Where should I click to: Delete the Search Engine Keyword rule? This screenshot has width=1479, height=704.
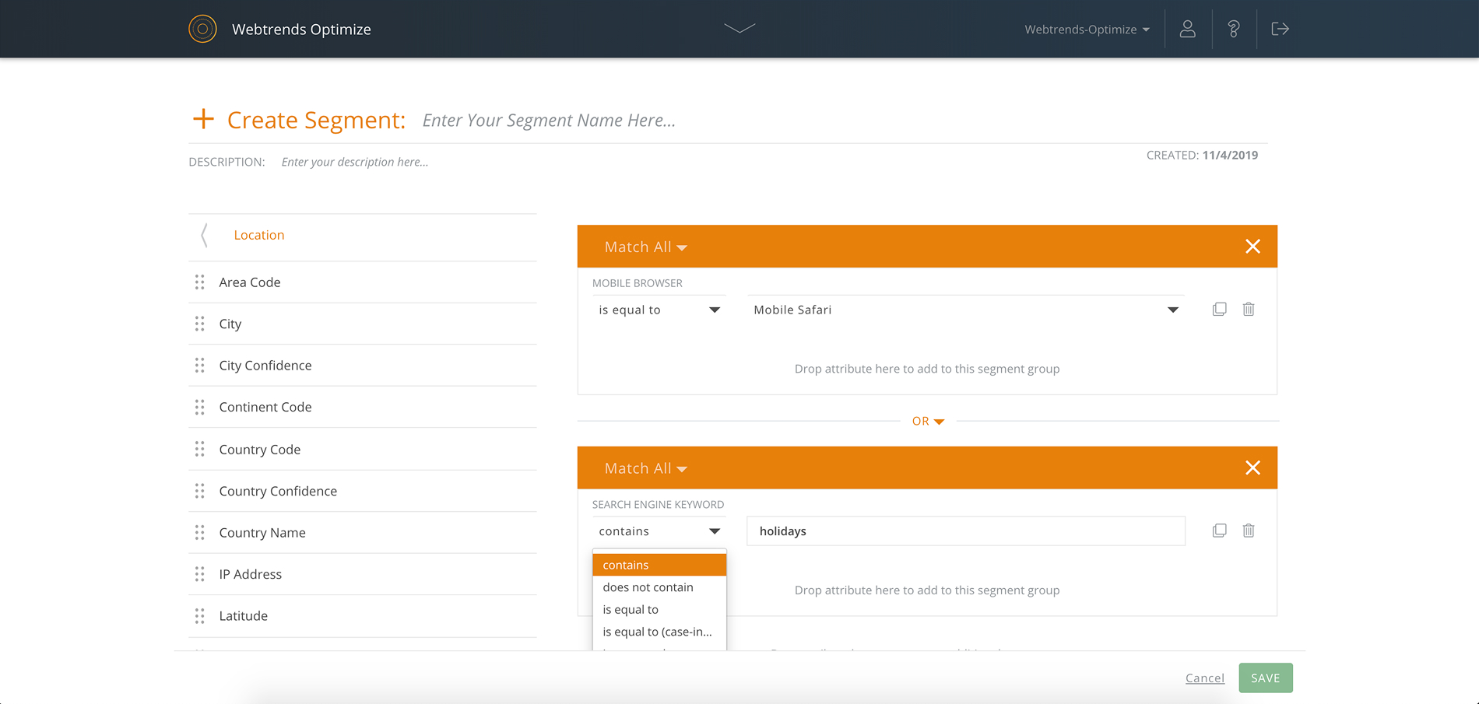1249,531
